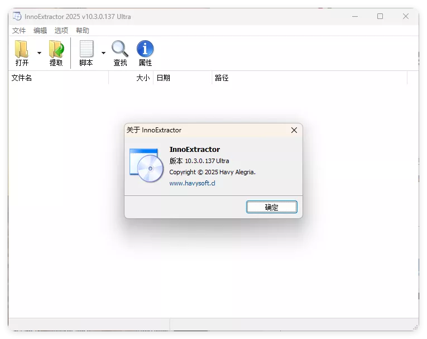
Task: Sort by the 路径 column header
Action: click(x=310, y=78)
